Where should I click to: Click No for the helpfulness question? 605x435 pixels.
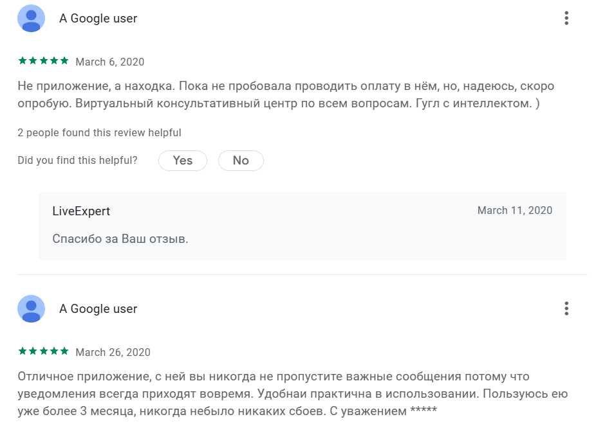[241, 161]
